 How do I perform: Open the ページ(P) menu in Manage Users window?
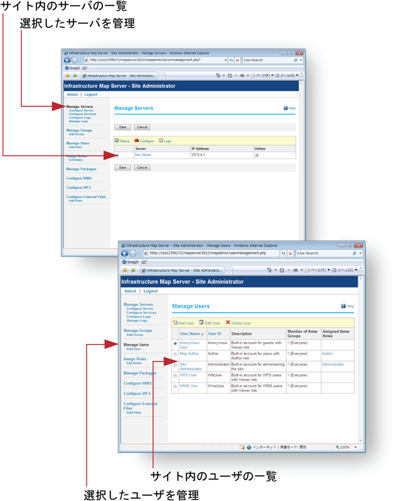(x=317, y=270)
